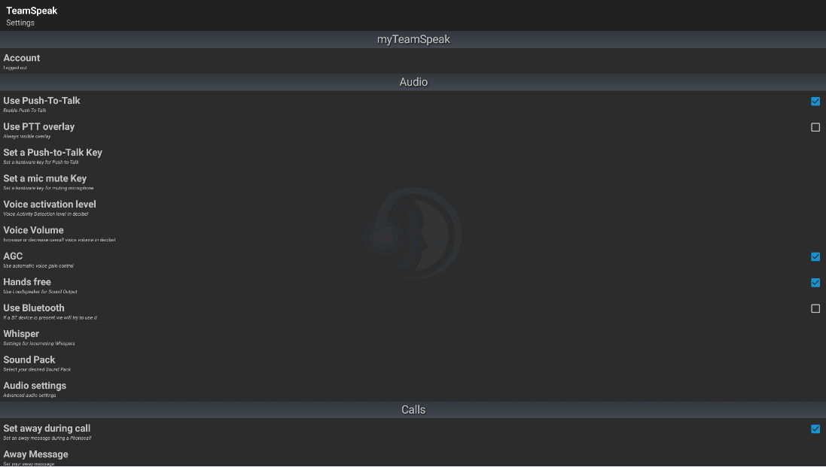Open advanced Audio settings
Image resolution: width=826 pixels, height=467 pixels.
pos(301,389)
